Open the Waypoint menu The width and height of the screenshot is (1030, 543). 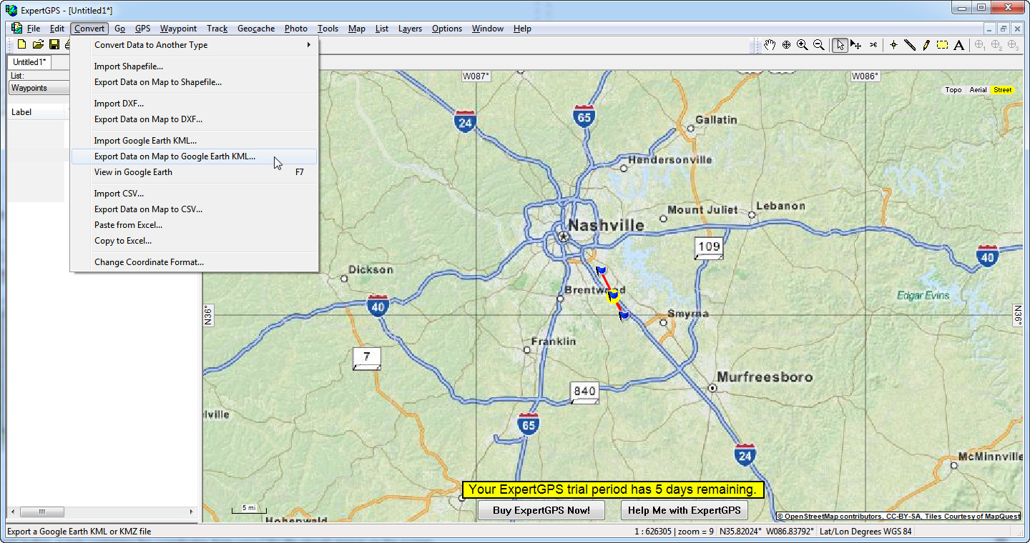tap(178, 29)
